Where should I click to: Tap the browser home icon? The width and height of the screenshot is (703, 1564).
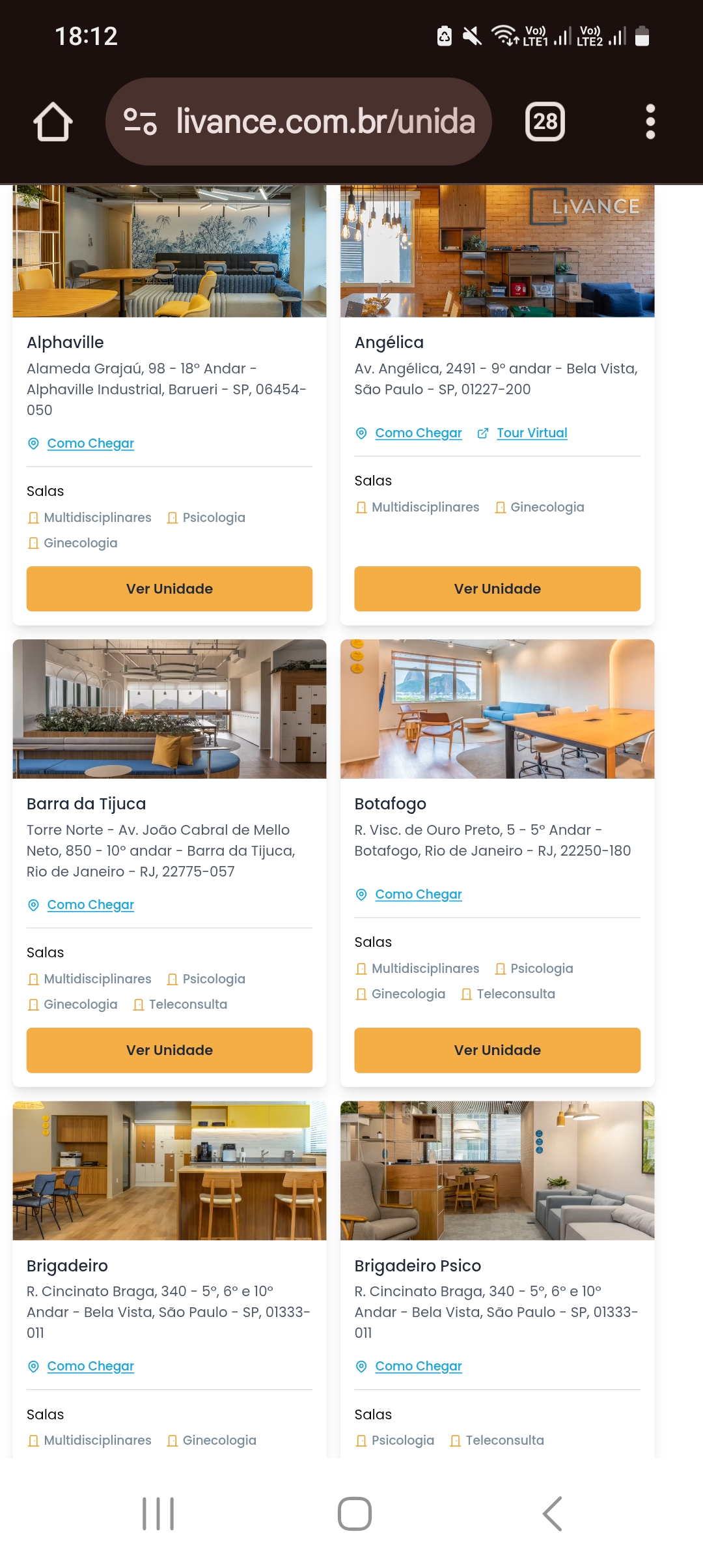pos(53,122)
